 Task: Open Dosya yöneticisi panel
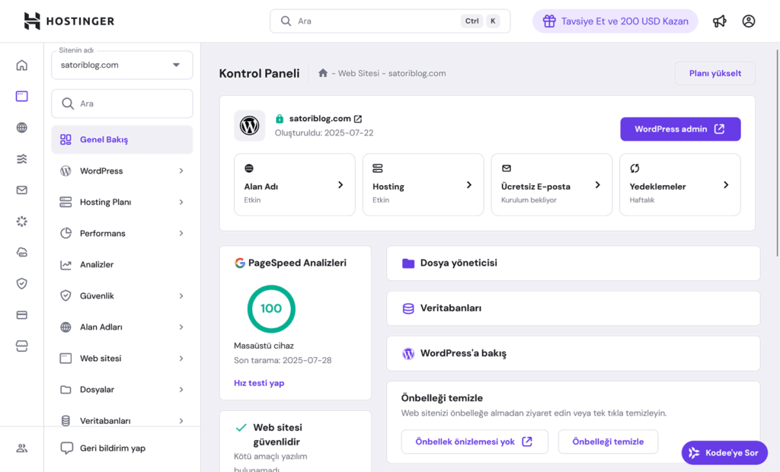pos(573,263)
